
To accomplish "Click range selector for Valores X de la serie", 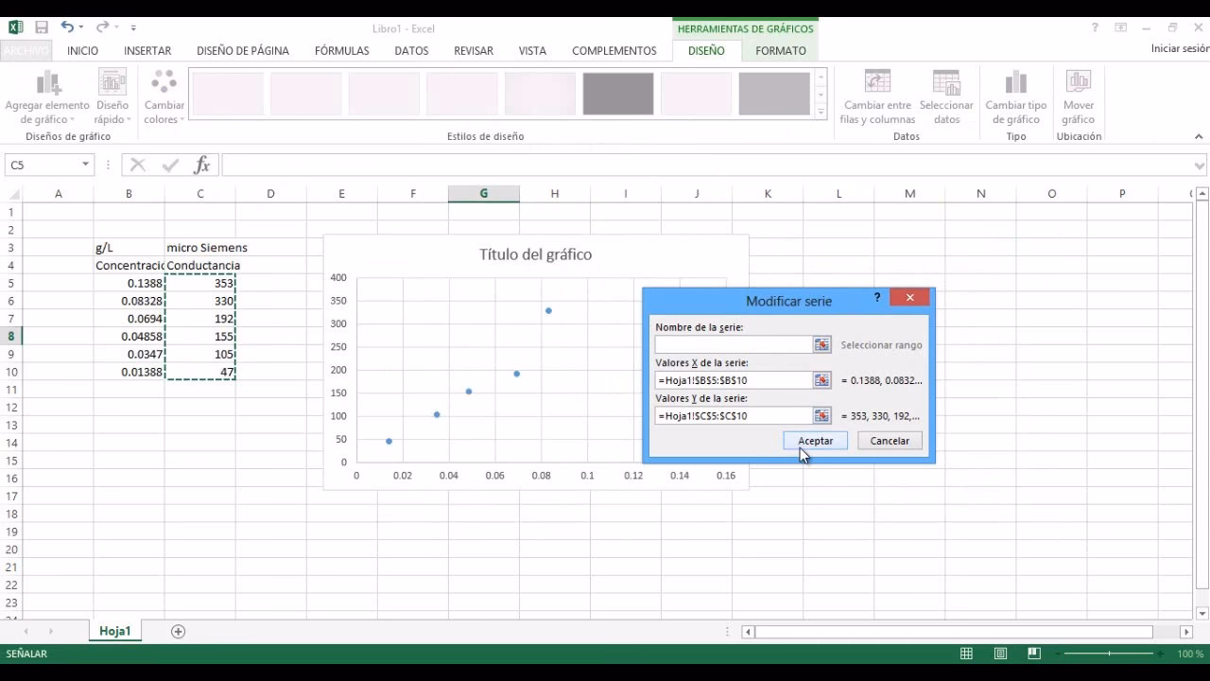I will pos(821,380).
